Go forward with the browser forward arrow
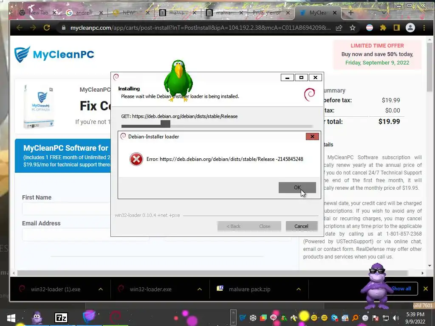This screenshot has height=326, width=435. click(x=33, y=28)
